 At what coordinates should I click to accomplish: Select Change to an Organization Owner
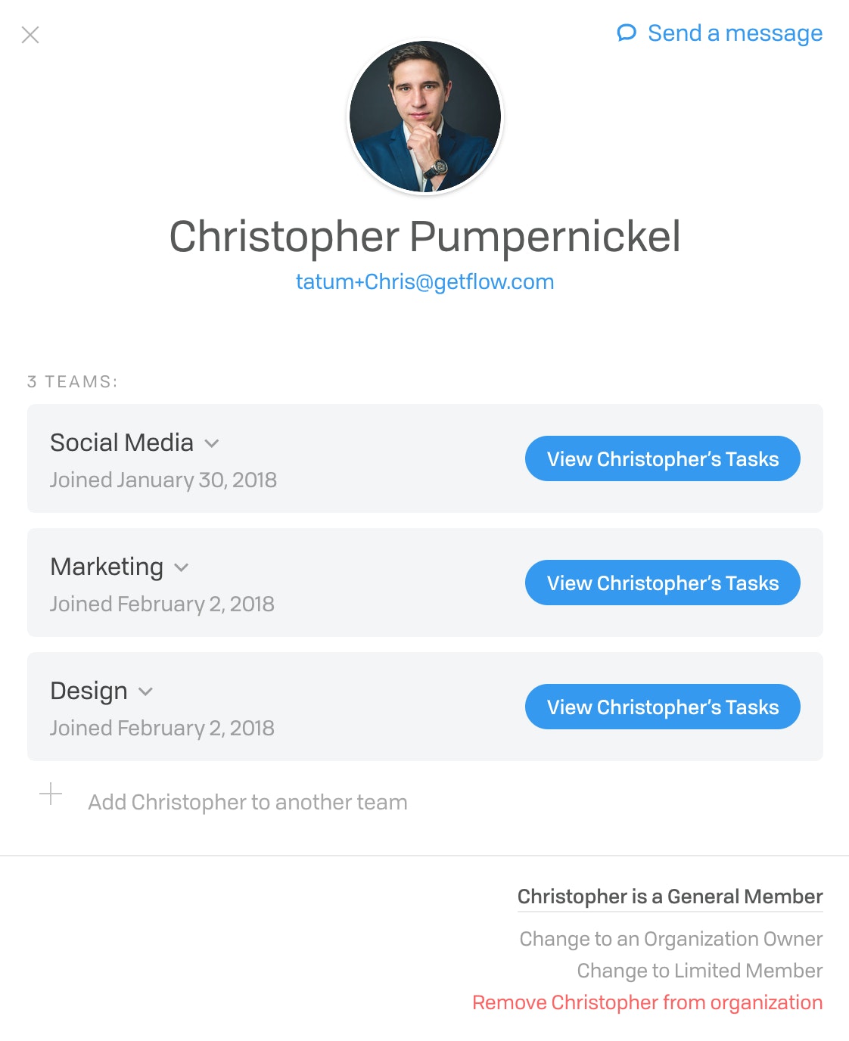[671, 939]
